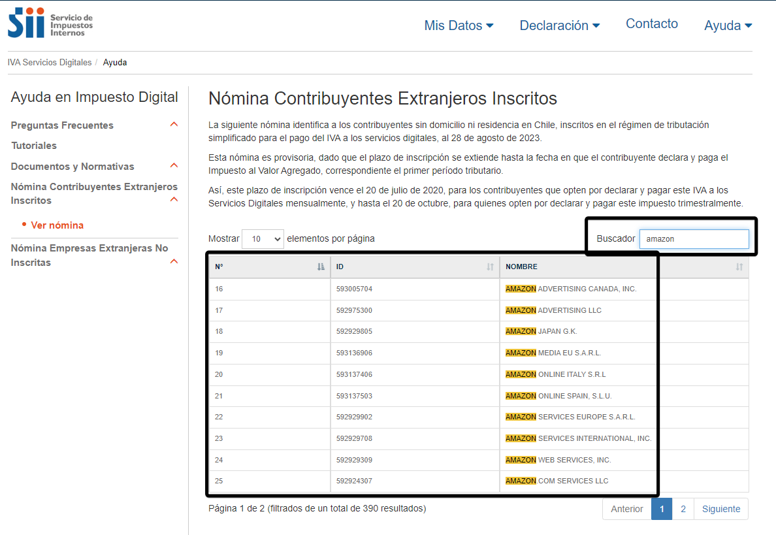Select AMAZON ADVERTISING LLC name cell
This screenshot has height=535, width=776.
coord(624,310)
